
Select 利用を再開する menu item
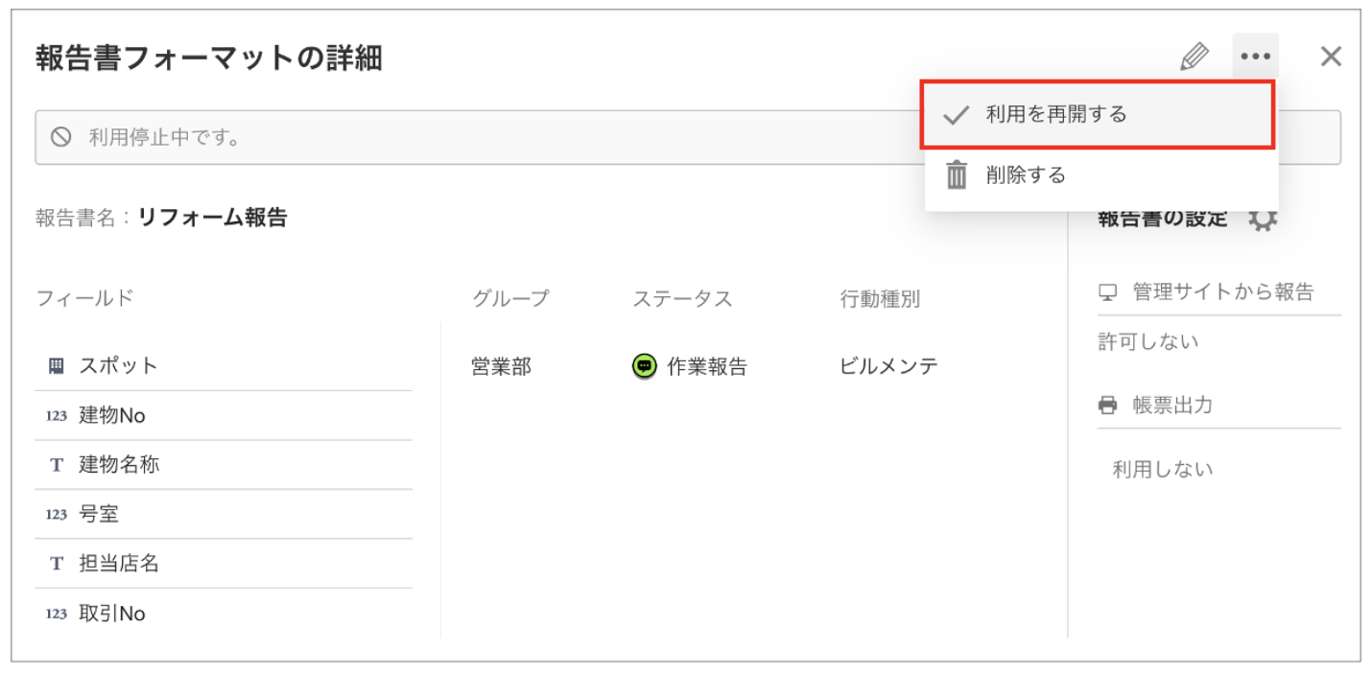point(1098,115)
